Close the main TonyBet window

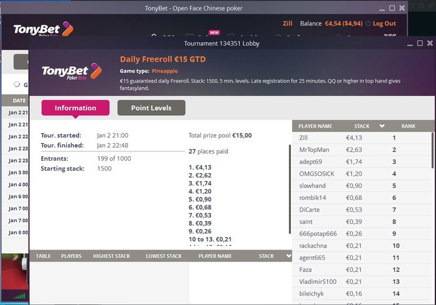pyautogui.click(x=402, y=8)
